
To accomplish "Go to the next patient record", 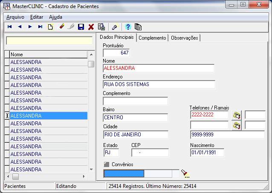I will (30, 27).
